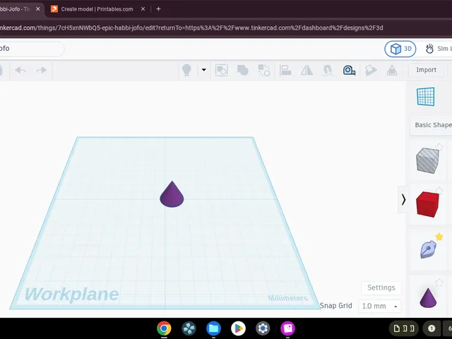Pick the red Box shape
Screen dimensions: 452x339
point(427,204)
